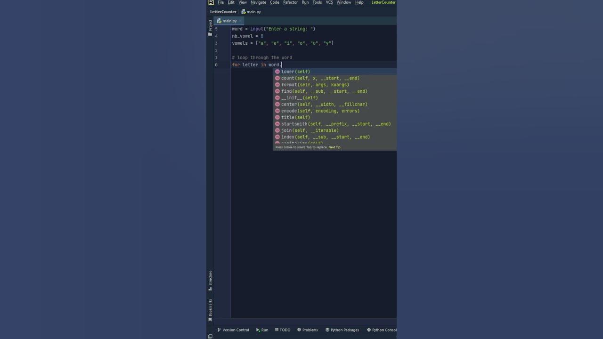
Task: Select startswith(self, __prefix, ...) suggestion
Action: point(335,124)
